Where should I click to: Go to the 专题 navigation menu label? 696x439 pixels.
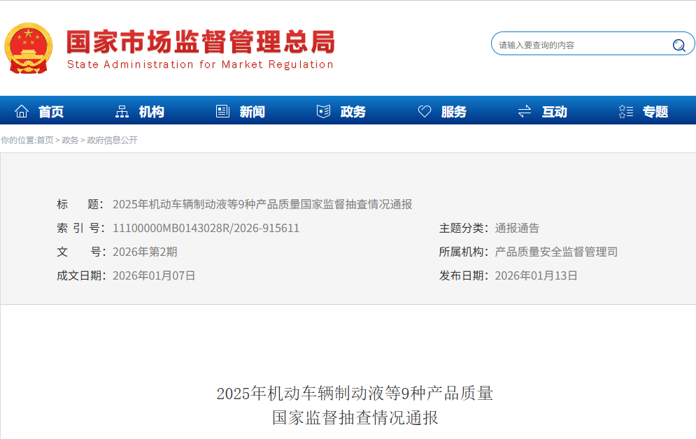(x=655, y=112)
